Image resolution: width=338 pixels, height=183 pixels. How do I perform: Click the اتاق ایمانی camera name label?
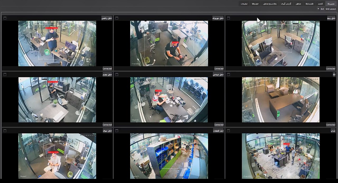218,75
